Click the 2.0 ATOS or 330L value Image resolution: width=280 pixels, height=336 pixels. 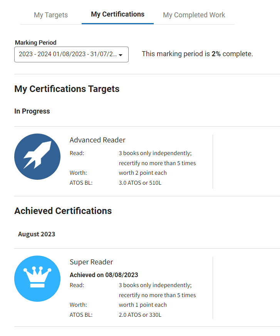pos(140,314)
